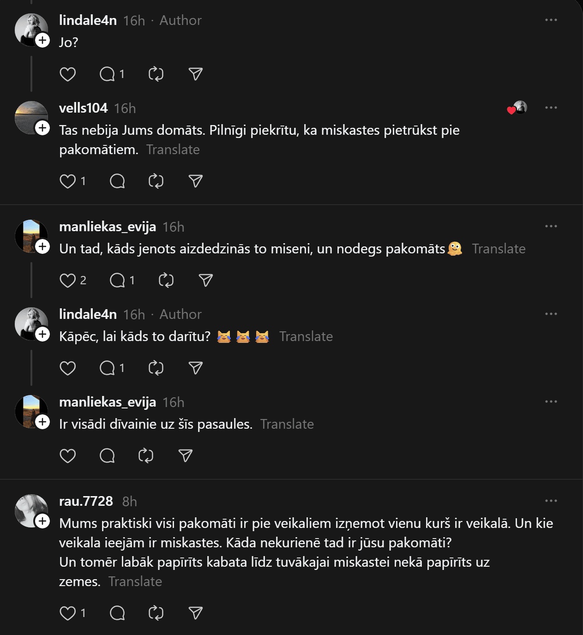Image resolution: width=583 pixels, height=635 pixels.
Task: Translate "Ir visādi dīvainie" reply
Action: pos(287,425)
